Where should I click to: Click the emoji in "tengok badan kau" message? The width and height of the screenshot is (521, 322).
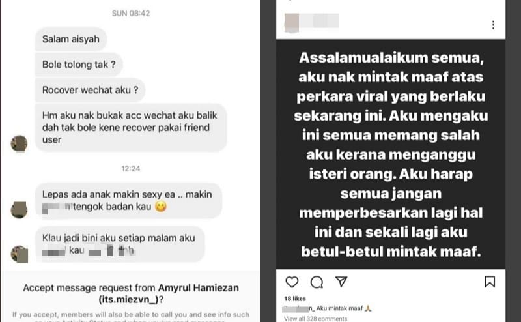coord(161,207)
